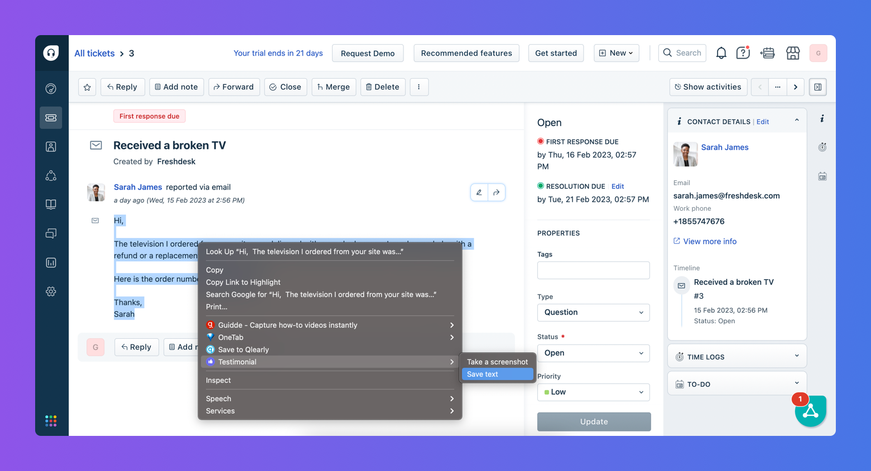871x471 pixels.
Task: Open the Priority dropdown showing Low
Action: coord(594,392)
